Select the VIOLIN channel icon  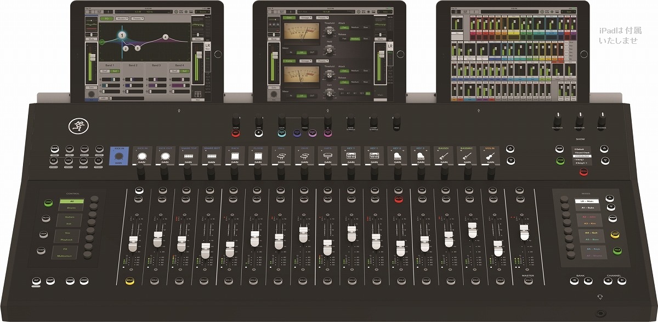click(490, 156)
